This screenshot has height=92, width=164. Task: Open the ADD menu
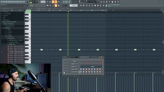point(6,2)
